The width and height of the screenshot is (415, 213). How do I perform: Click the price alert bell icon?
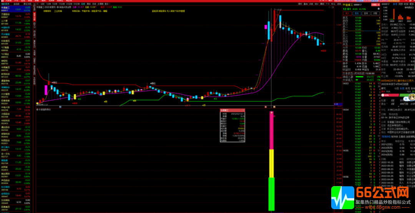pos(379,9)
